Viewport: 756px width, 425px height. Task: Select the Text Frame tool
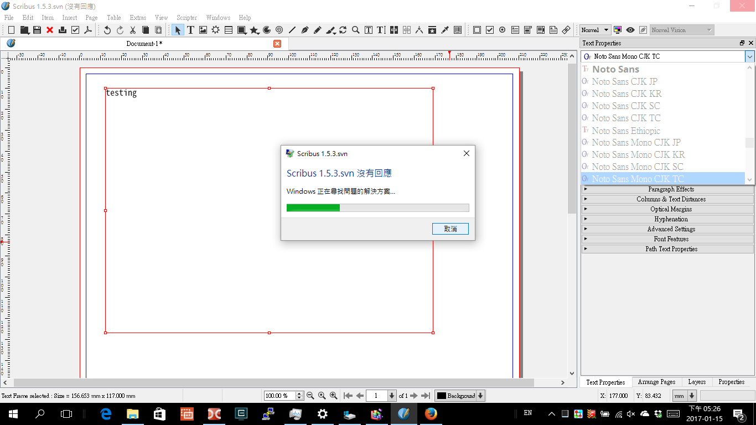pos(190,30)
